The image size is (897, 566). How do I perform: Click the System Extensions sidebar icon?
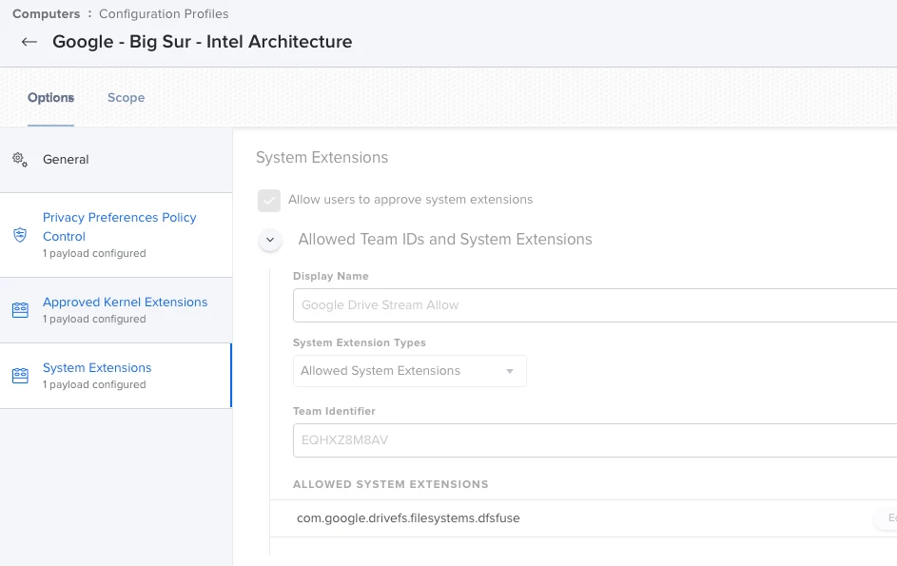pyautogui.click(x=20, y=375)
